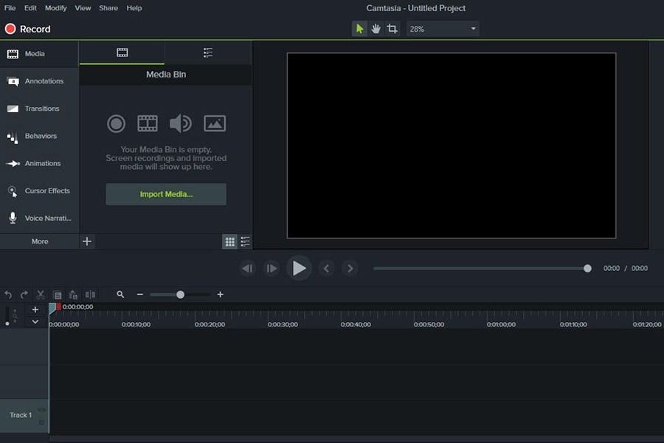This screenshot has width=664, height=443.
Task: Switch to the Library list tab
Action: coord(208,52)
